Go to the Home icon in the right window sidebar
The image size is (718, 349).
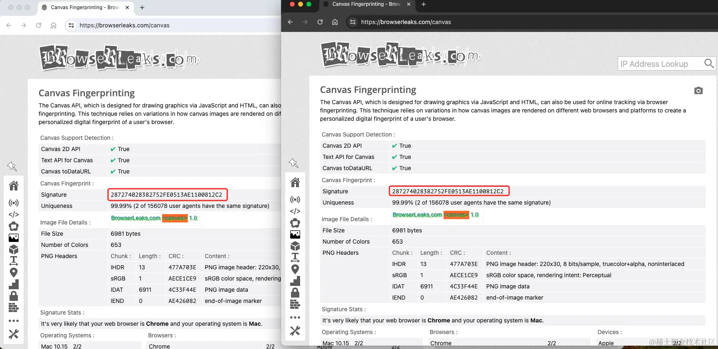pos(295,182)
